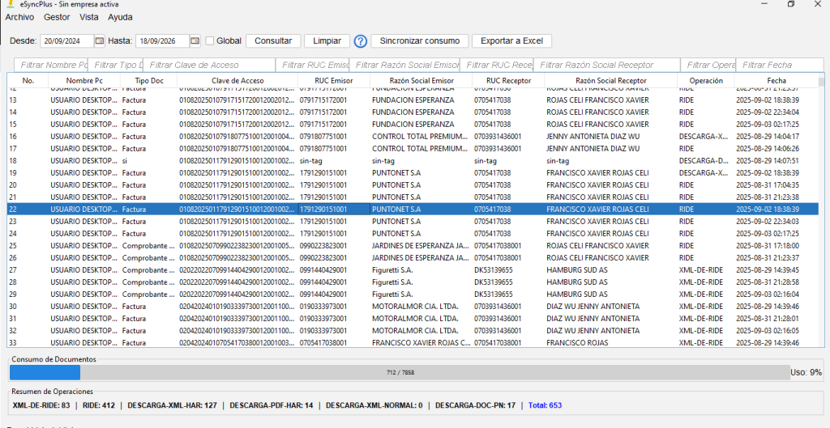Screen dimensions: 830x428
Task: Focus the Filtrar Razón Social Receptor field
Action: (x=607, y=65)
